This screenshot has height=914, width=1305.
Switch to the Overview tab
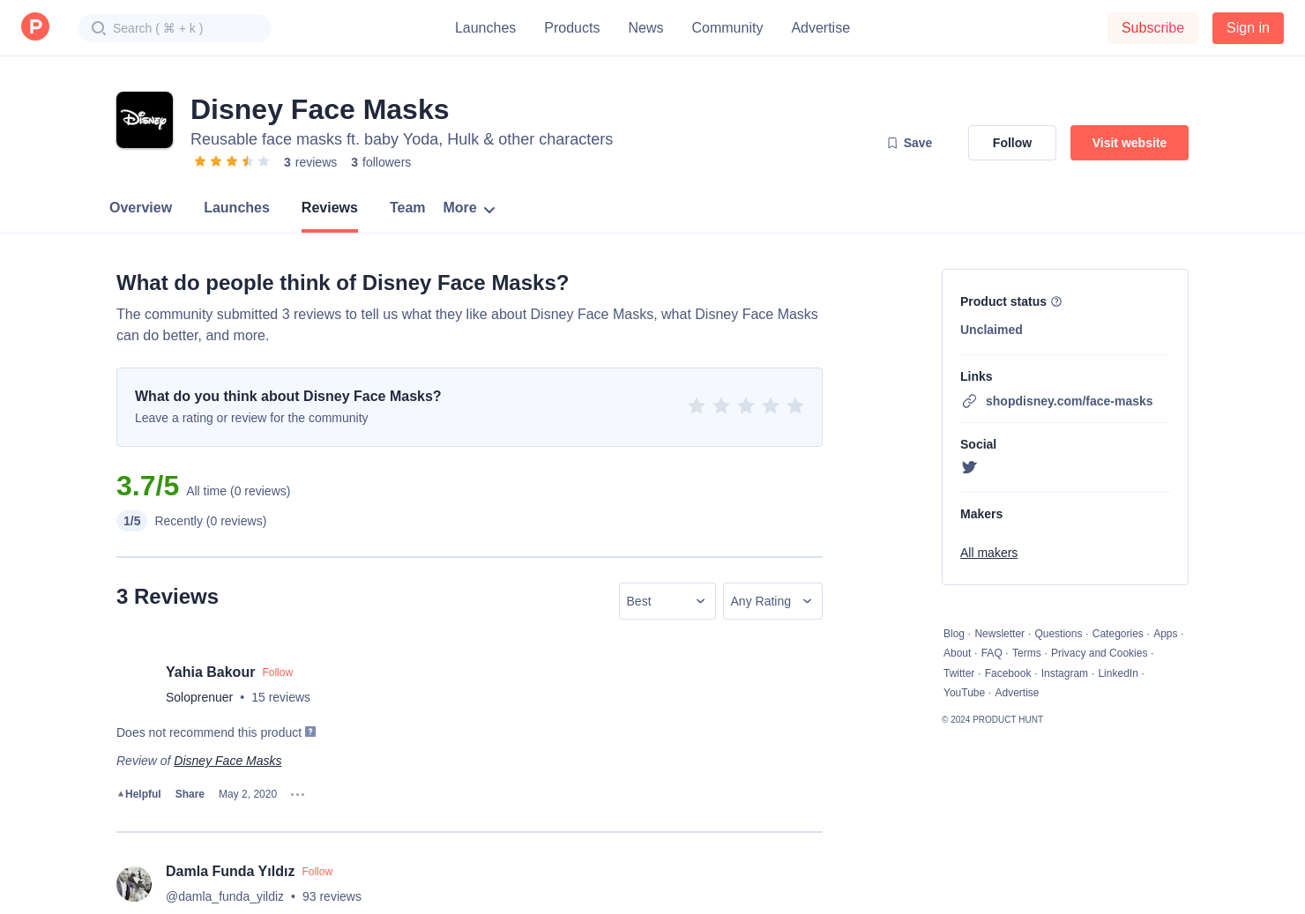(141, 208)
